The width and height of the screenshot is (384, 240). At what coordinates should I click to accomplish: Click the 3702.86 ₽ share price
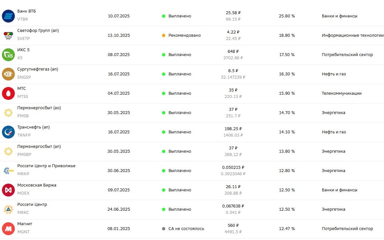pos(233,58)
